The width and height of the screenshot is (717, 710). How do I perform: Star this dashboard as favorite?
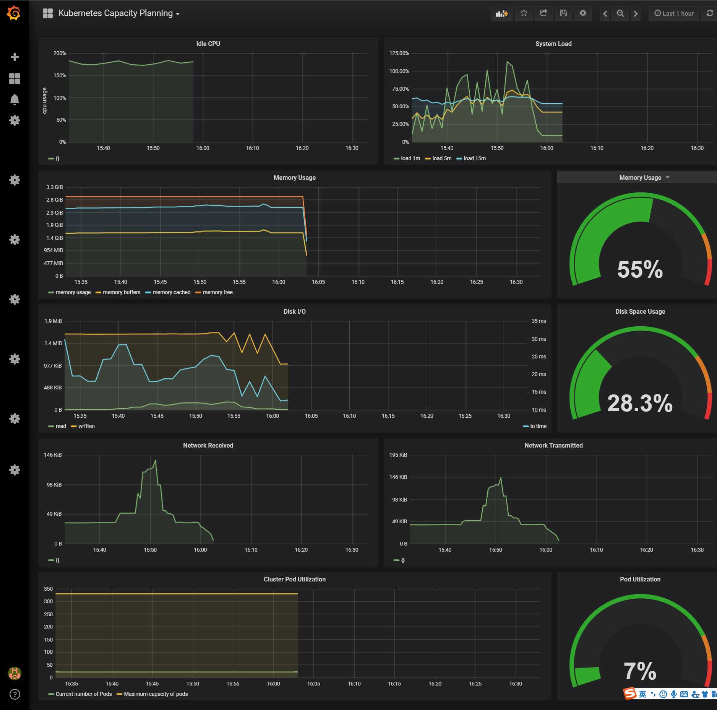pos(524,13)
